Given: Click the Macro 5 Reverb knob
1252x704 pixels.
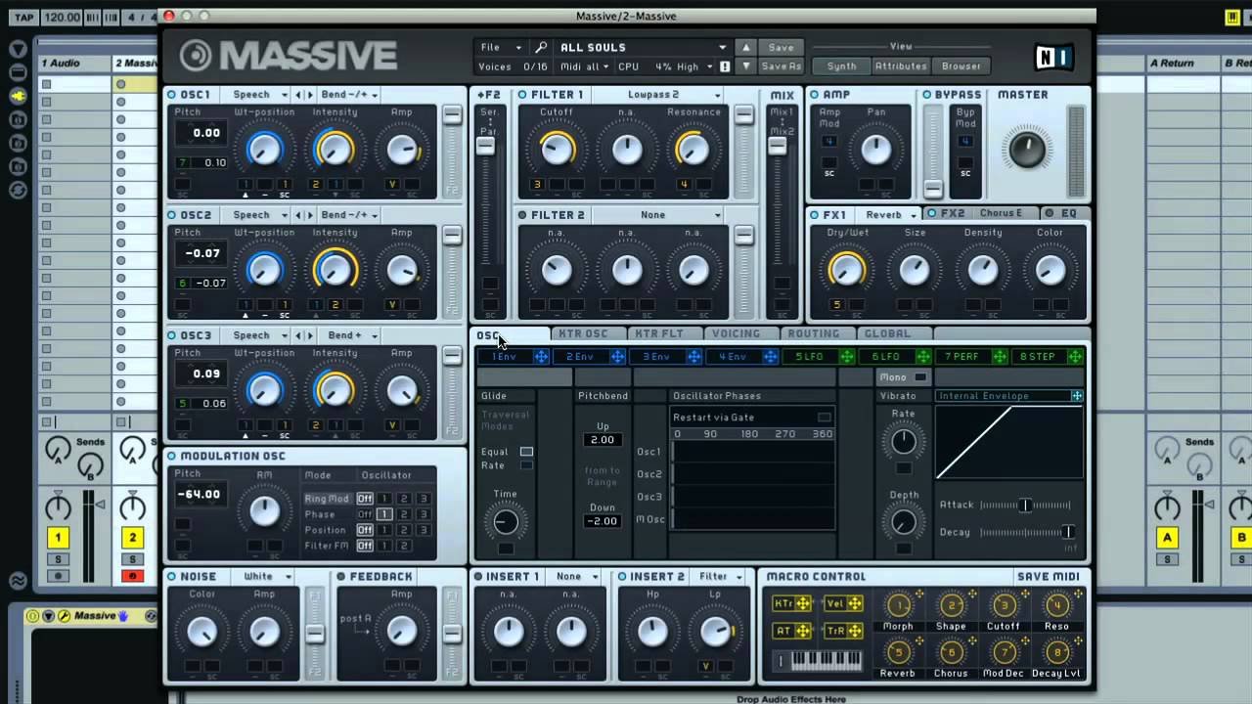Looking at the screenshot, I should tap(897, 652).
